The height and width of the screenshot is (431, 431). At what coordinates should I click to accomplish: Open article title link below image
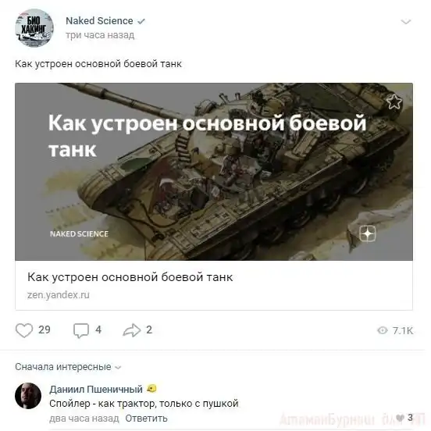pos(130,277)
